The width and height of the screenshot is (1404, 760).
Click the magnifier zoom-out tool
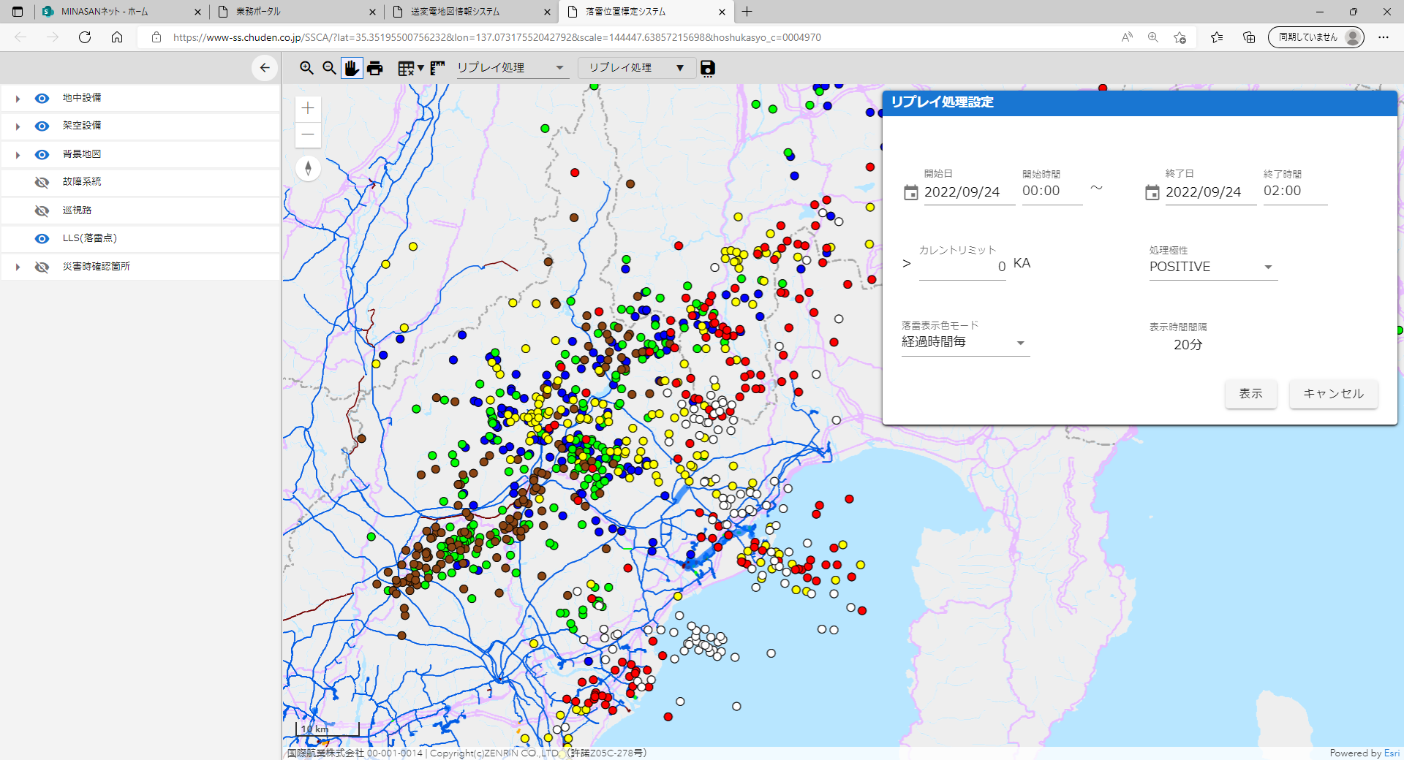coord(329,68)
